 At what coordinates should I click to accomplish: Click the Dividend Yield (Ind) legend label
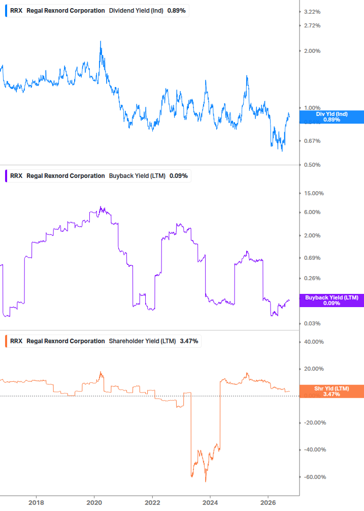[136, 11]
